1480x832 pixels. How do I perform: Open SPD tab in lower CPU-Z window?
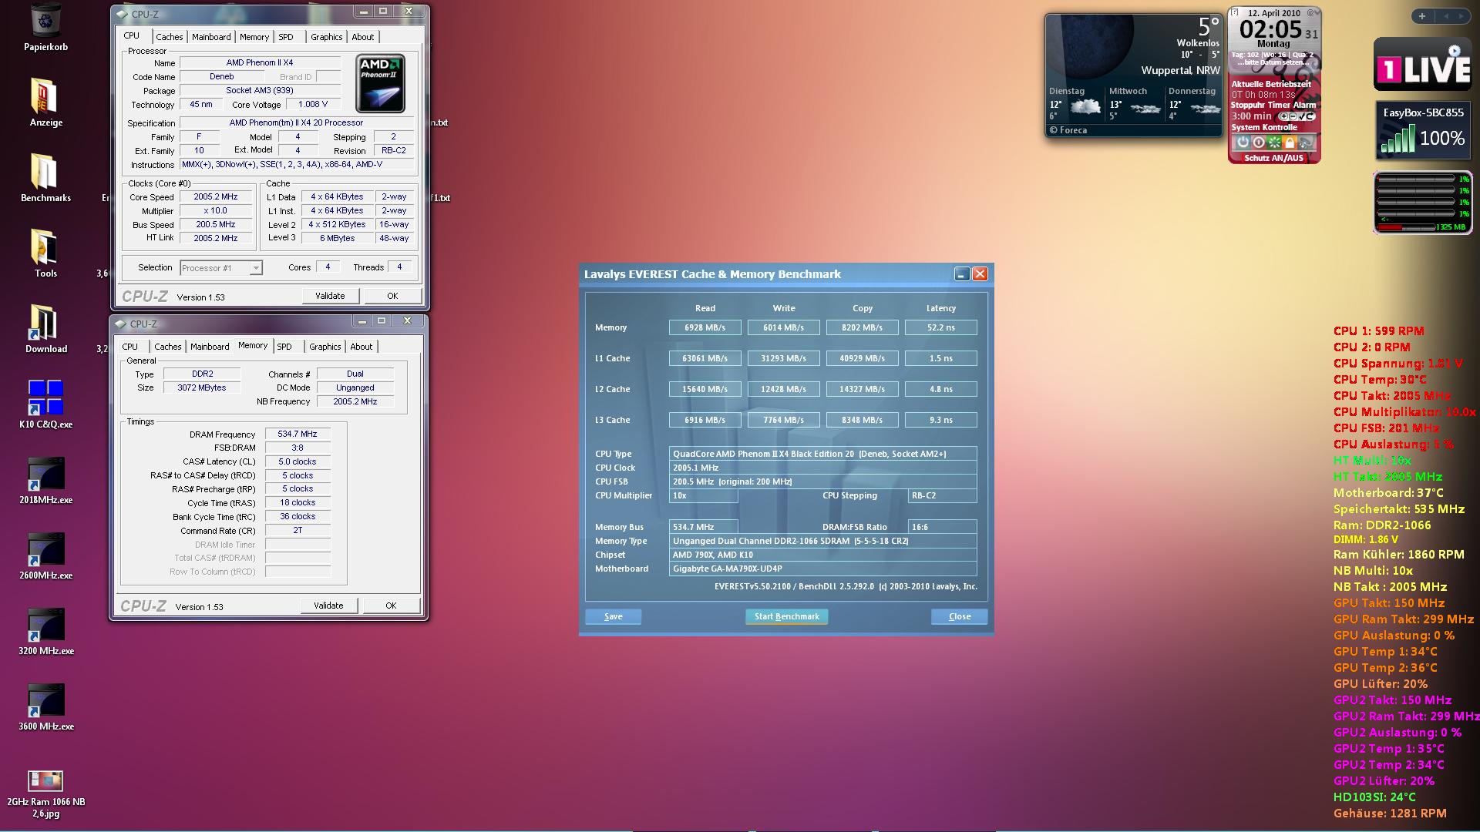[284, 347]
